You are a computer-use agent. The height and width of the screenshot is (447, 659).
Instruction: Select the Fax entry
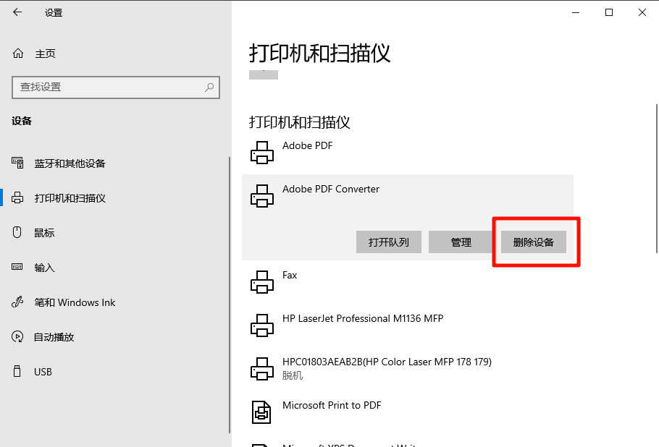[408, 281]
